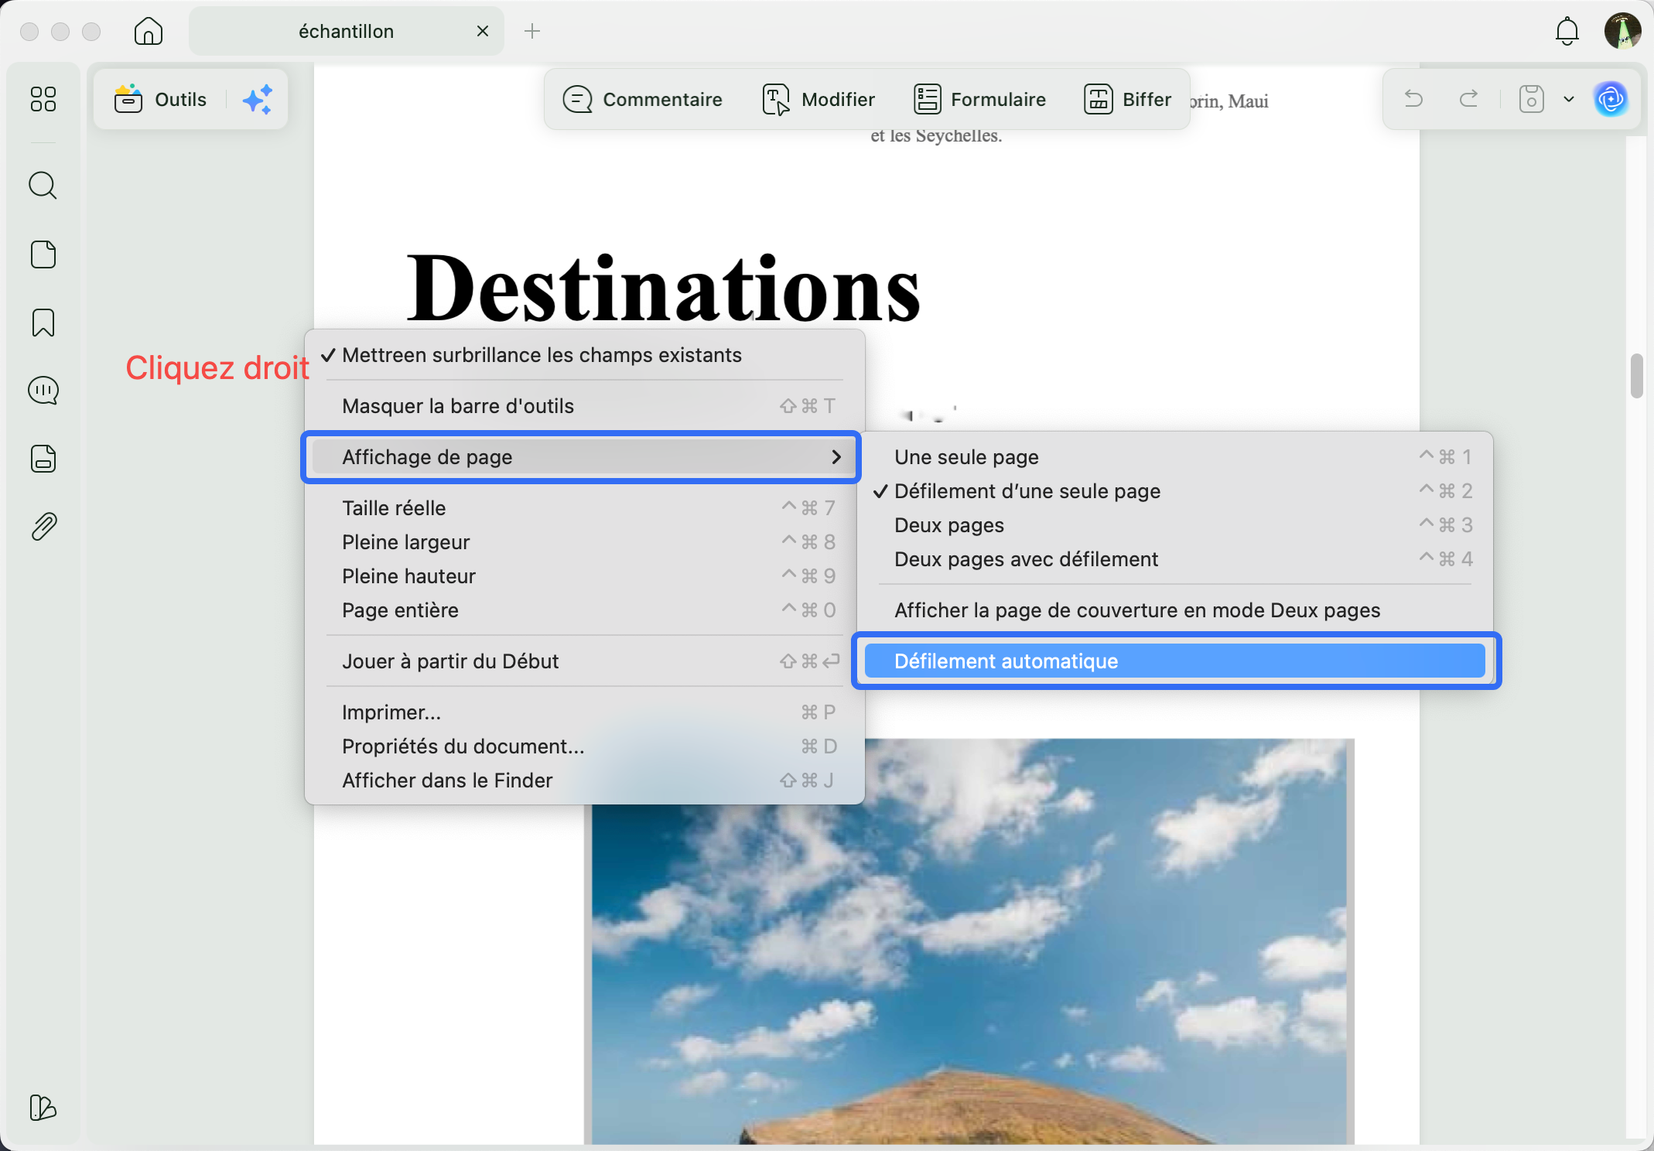Click the vertical scrollbar thumb

pyautogui.click(x=1636, y=375)
